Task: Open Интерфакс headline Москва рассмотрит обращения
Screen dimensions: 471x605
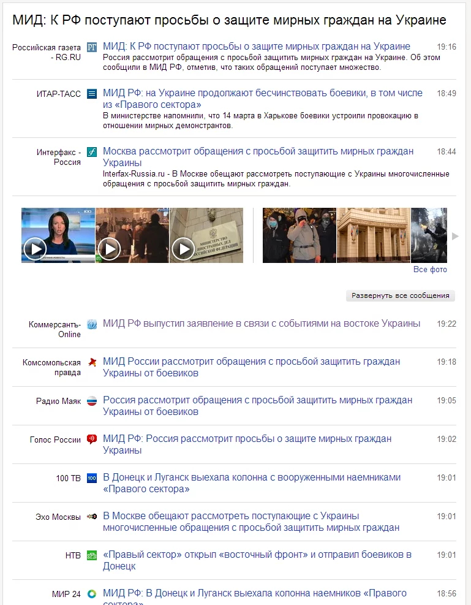Action: (258, 157)
